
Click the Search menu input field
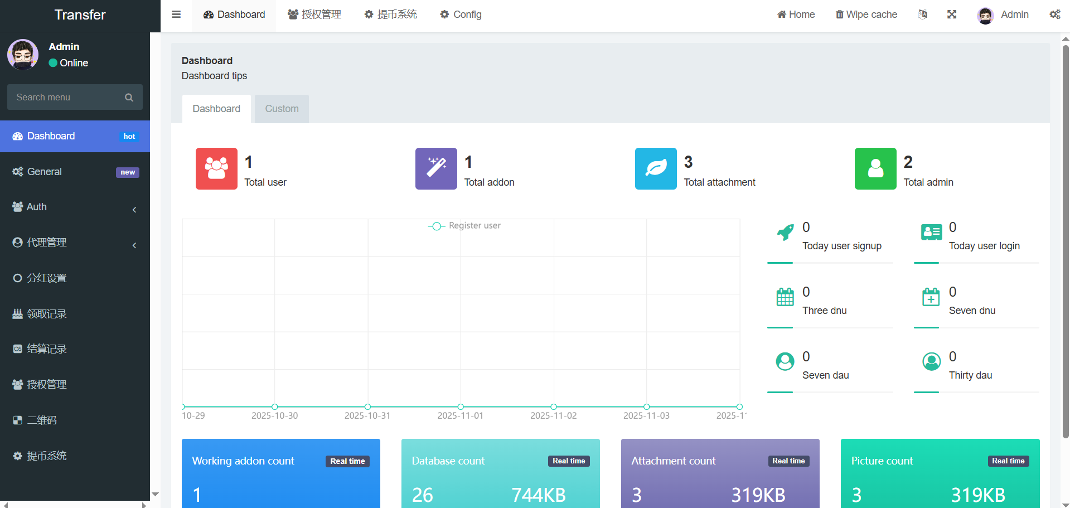click(67, 98)
